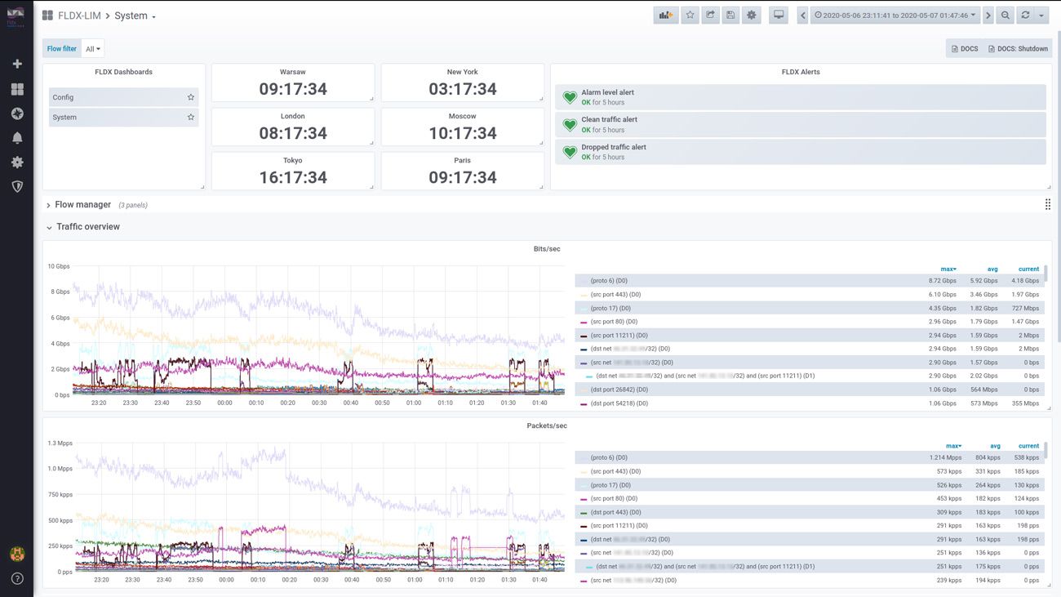Open the Share dashboard icon

point(709,14)
